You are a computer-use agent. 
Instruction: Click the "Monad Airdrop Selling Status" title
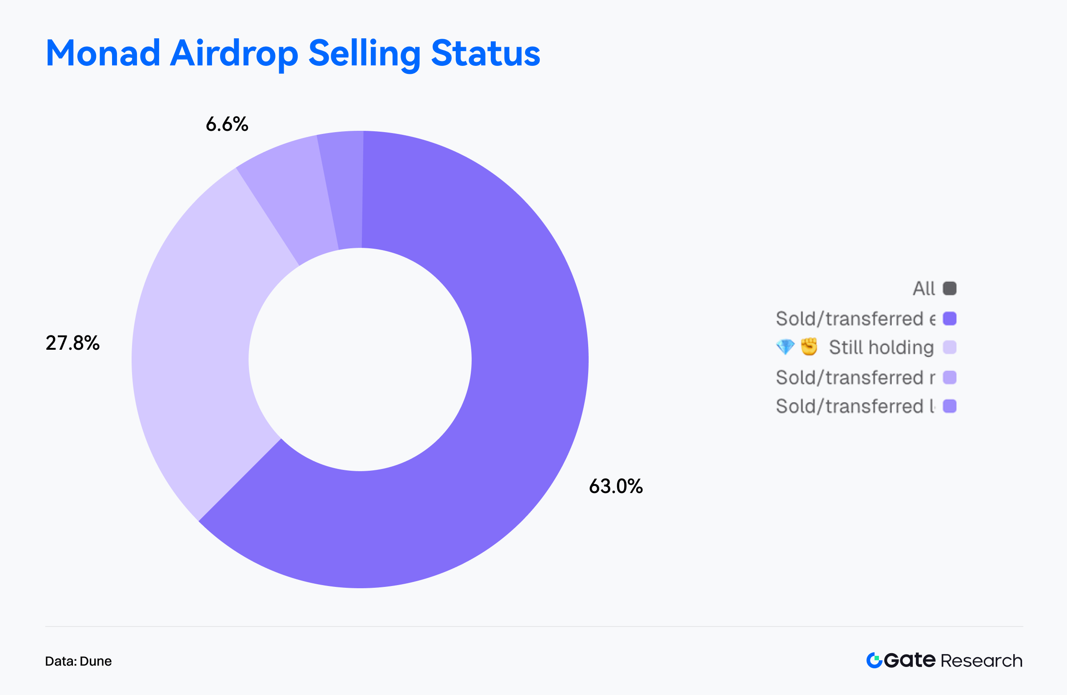(x=293, y=53)
